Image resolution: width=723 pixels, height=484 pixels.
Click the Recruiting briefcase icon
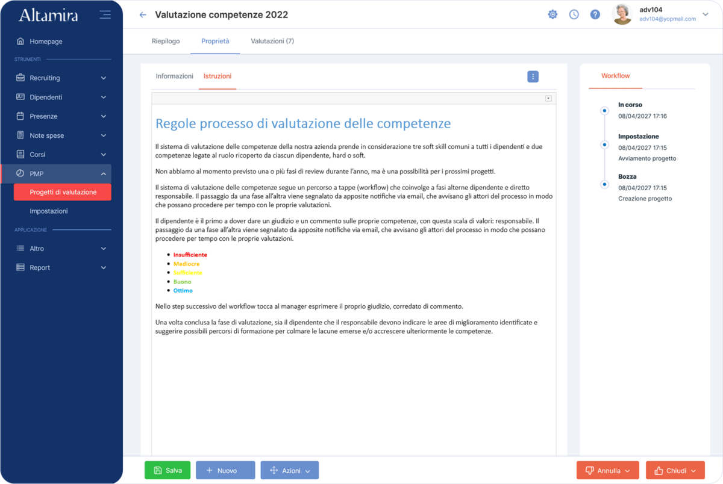[x=20, y=78]
